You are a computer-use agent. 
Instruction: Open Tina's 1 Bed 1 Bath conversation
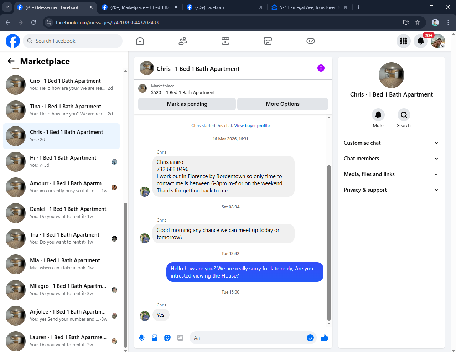pos(61,110)
